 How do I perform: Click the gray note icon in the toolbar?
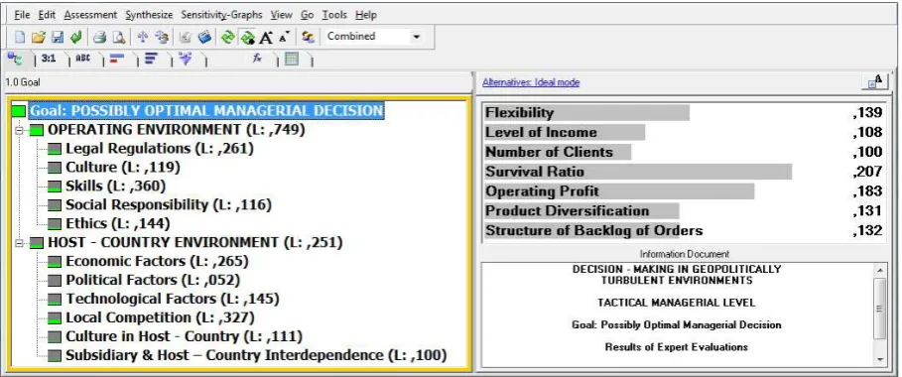(x=186, y=37)
